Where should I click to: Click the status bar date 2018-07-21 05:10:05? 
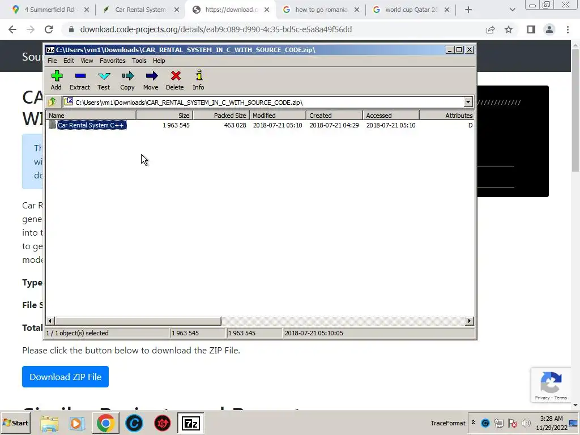click(314, 333)
